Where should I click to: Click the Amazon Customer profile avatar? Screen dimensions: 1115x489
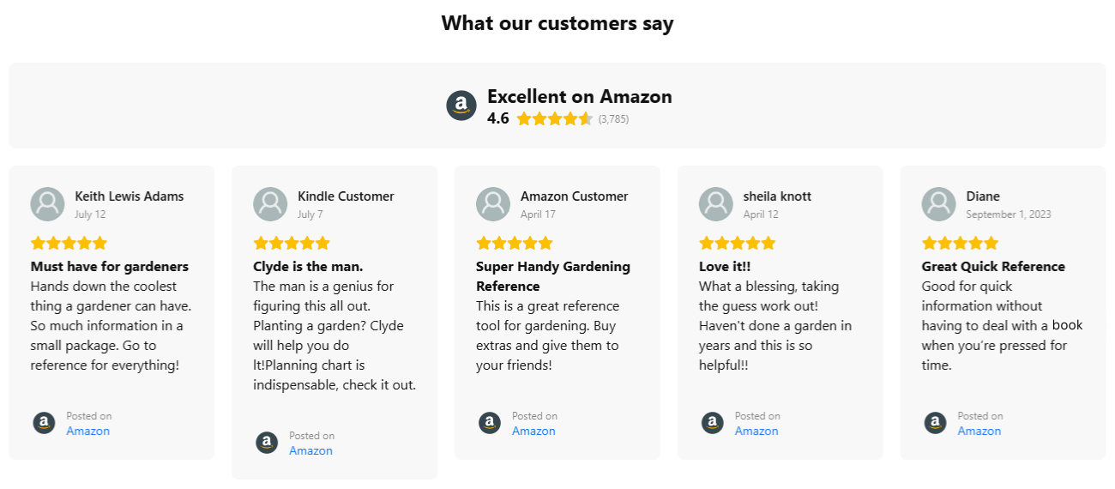[493, 204]
